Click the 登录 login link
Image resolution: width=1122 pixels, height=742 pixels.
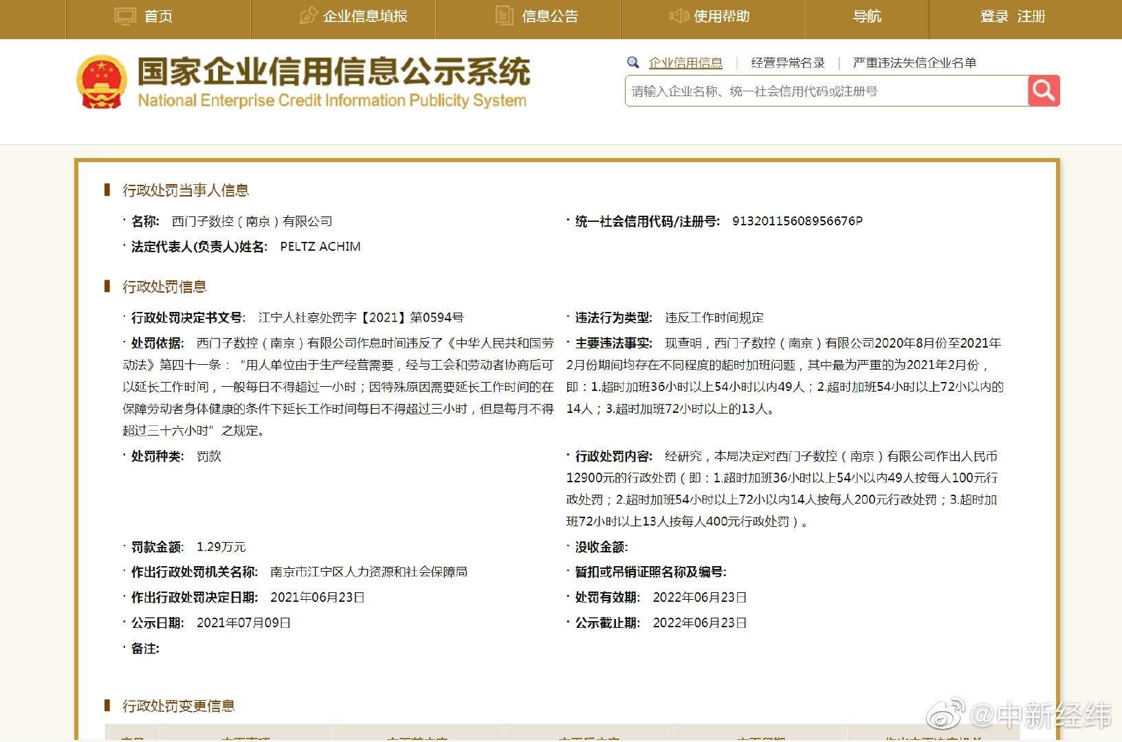pyautogui.click(x=994, y=16)
